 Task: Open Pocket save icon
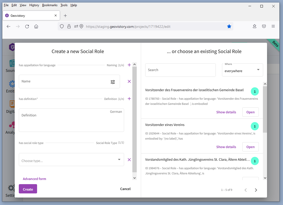pos(264,26)
